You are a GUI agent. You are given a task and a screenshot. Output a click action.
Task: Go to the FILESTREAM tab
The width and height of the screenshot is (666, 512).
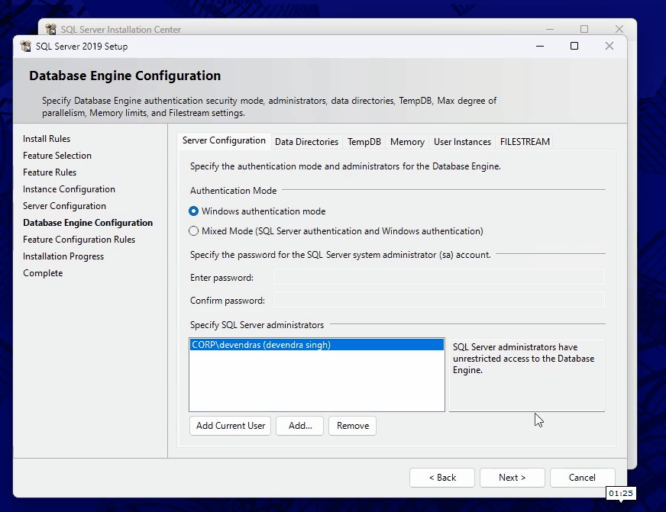[524, 142]
